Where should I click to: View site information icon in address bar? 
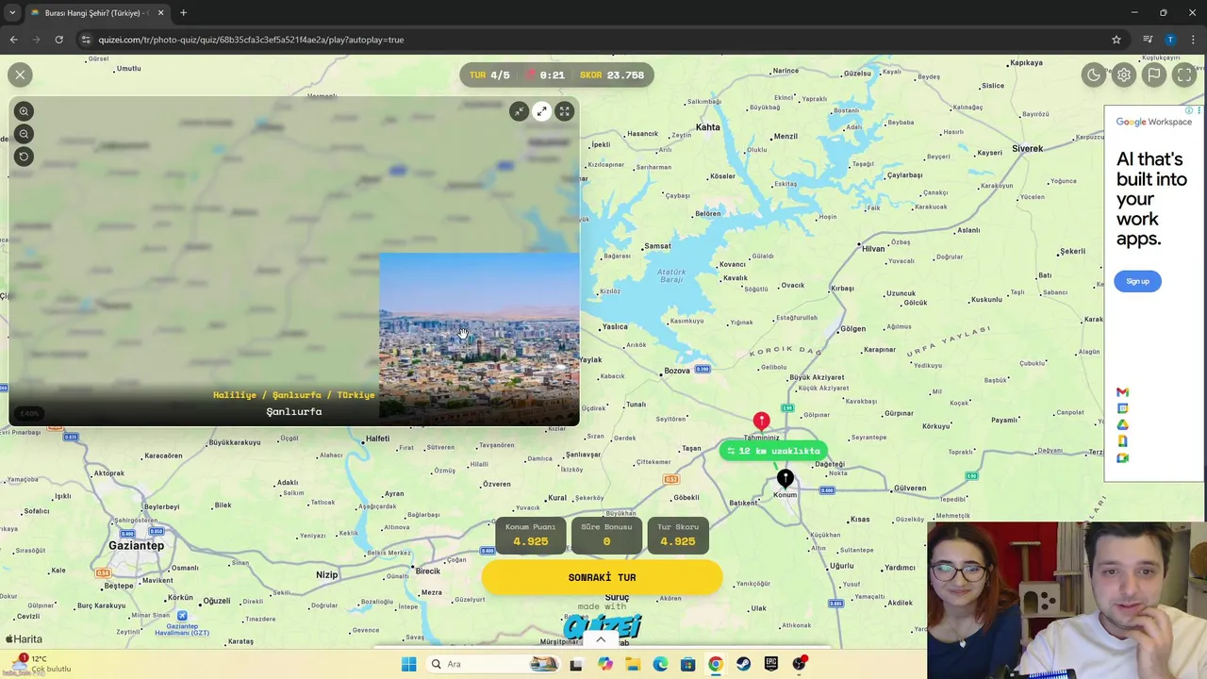point(86,40)
